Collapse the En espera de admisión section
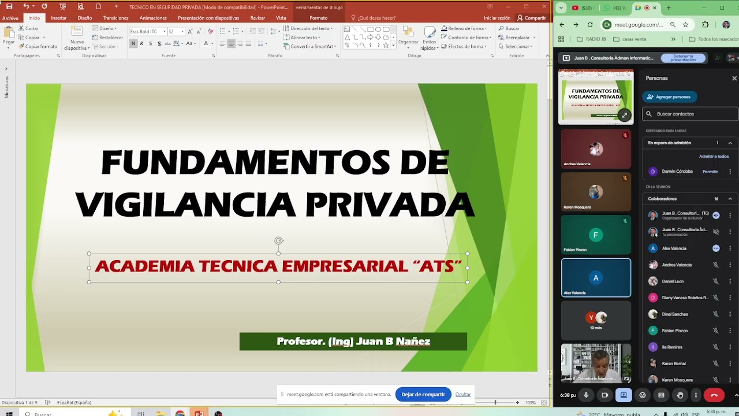The height and width of the screenshot is (416, 739). click(x=730, y=143)
